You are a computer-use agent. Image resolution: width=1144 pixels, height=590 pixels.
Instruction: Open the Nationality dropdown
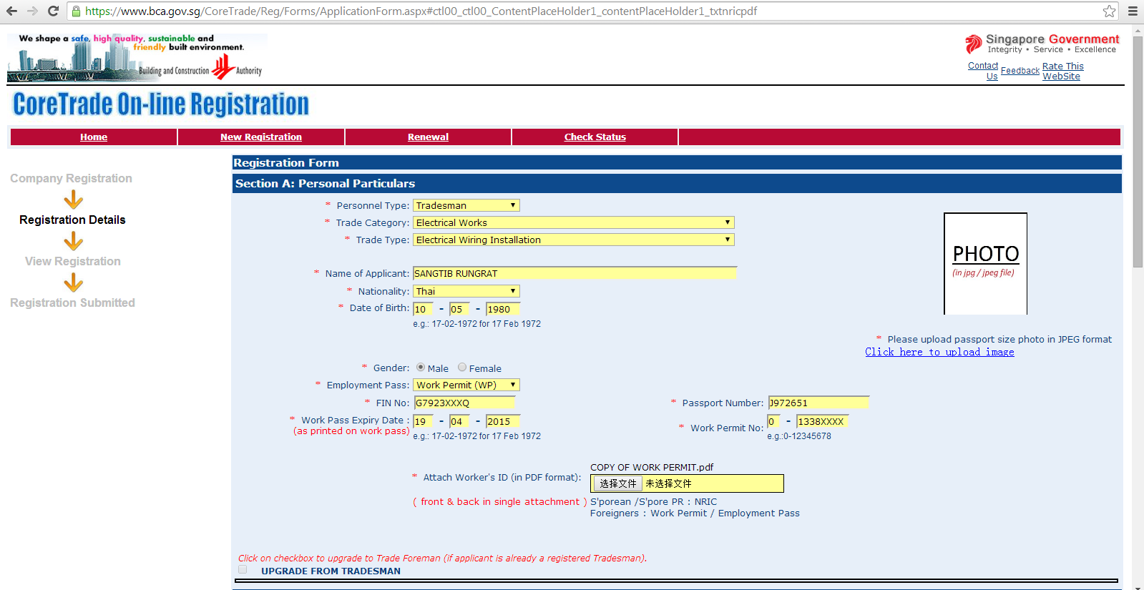pos(466,291)
